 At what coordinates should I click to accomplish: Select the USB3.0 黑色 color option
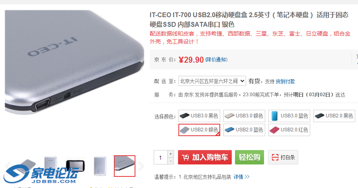[199, 116]
